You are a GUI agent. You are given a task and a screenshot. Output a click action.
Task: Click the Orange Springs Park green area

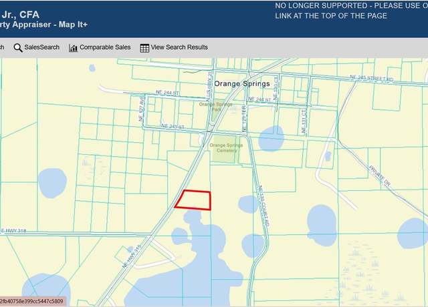[x=215, y=109]
